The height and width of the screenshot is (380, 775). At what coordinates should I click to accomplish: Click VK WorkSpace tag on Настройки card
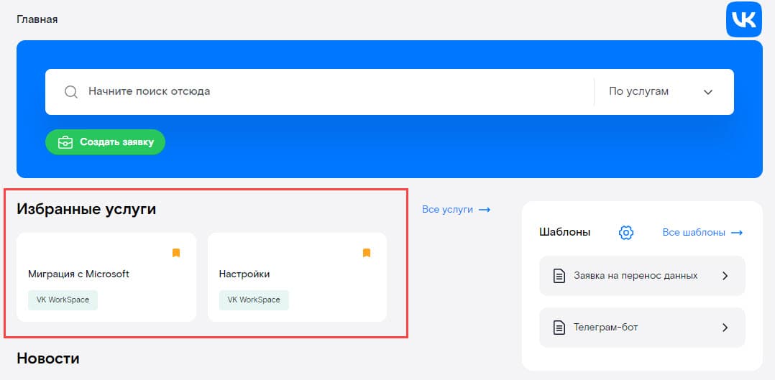[254, 300]
